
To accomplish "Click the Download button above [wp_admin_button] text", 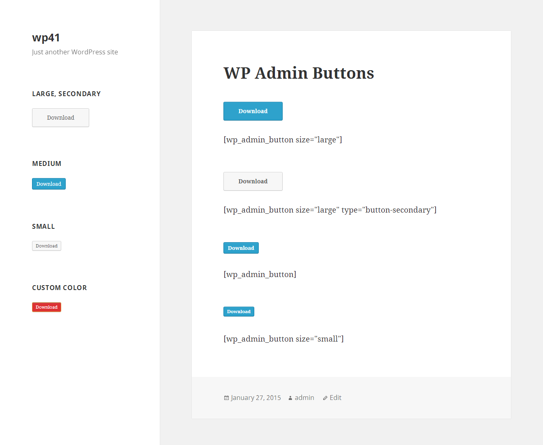I will (x=241, y=248).
